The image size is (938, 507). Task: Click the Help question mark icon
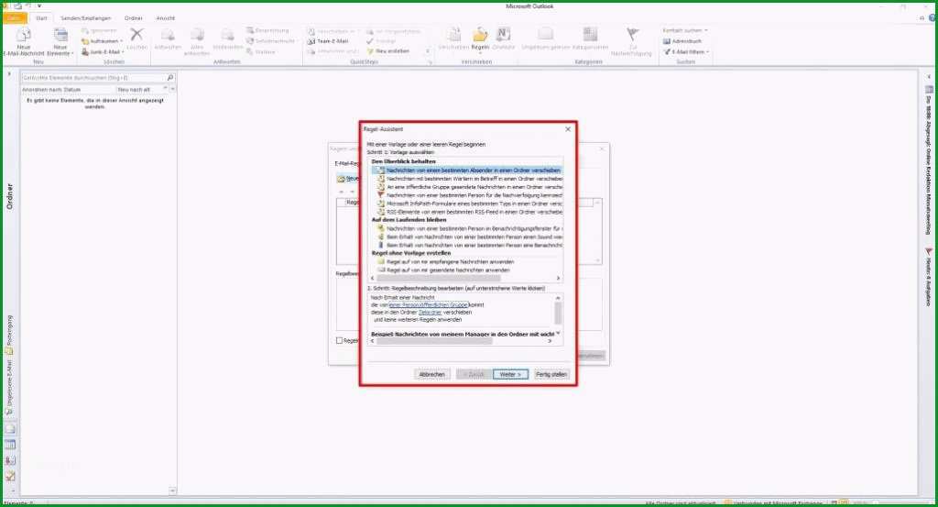[932, 18]
